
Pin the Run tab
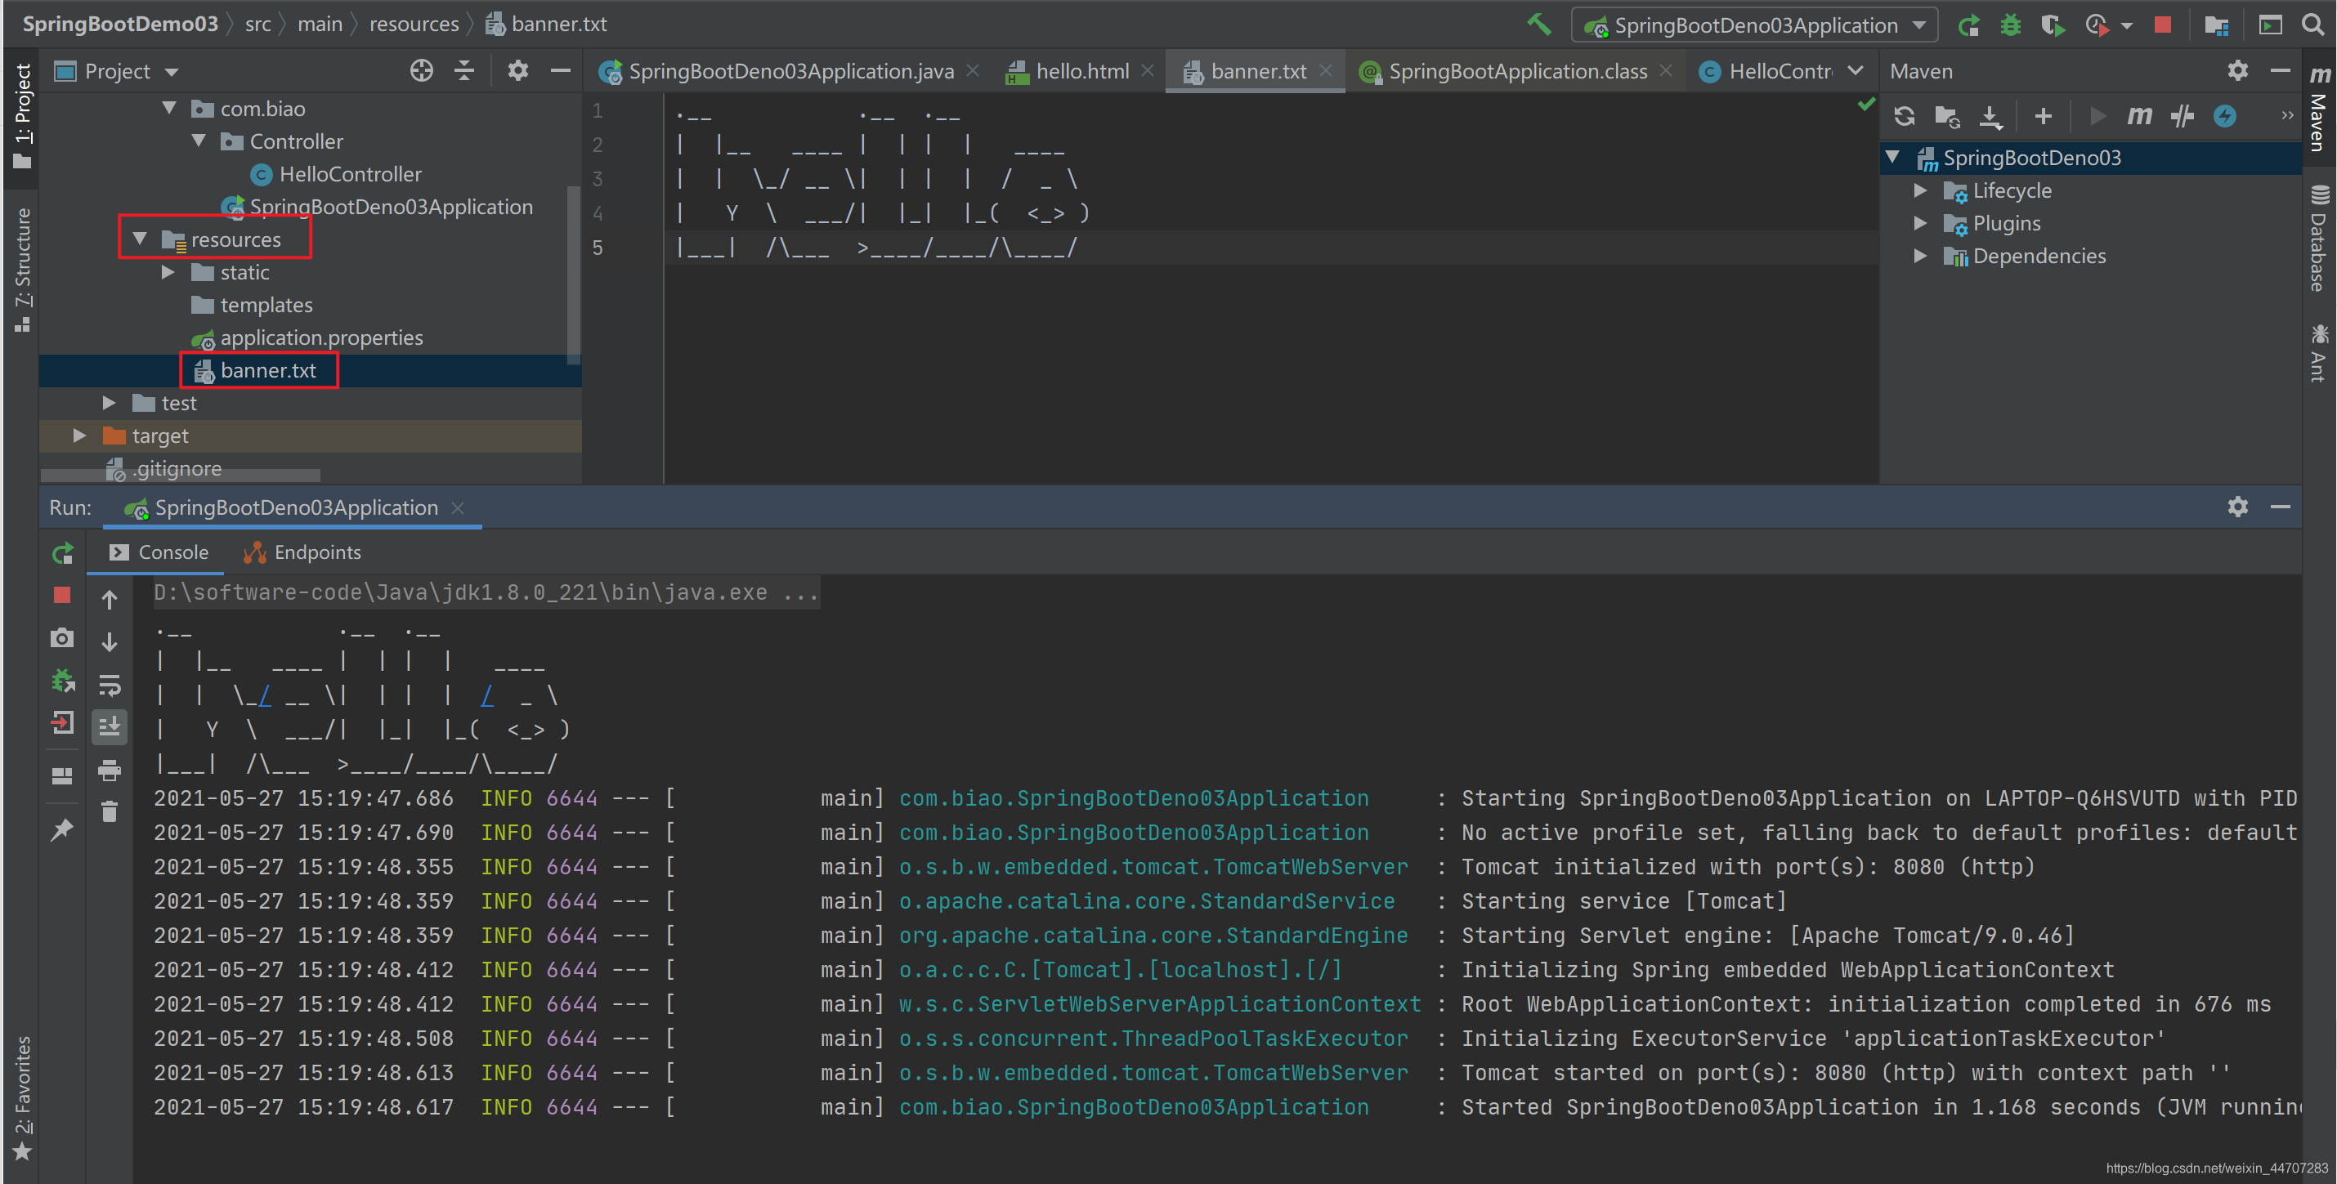[x=61, y=829]
